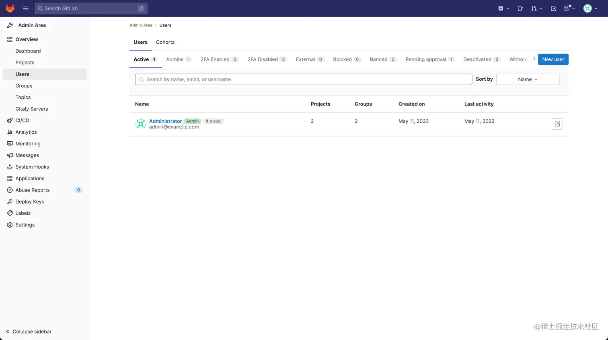Focus the search by name field
Viewport: 608px width, 340px height.
pos(304,79)
